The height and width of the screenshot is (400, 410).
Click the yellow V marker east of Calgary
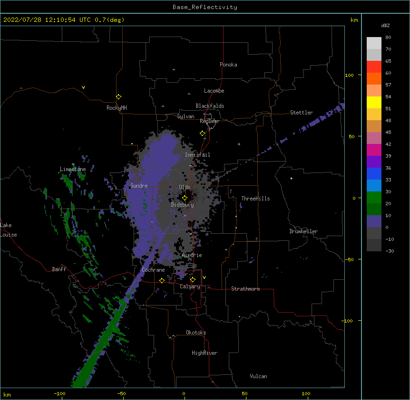pos(204,277)
